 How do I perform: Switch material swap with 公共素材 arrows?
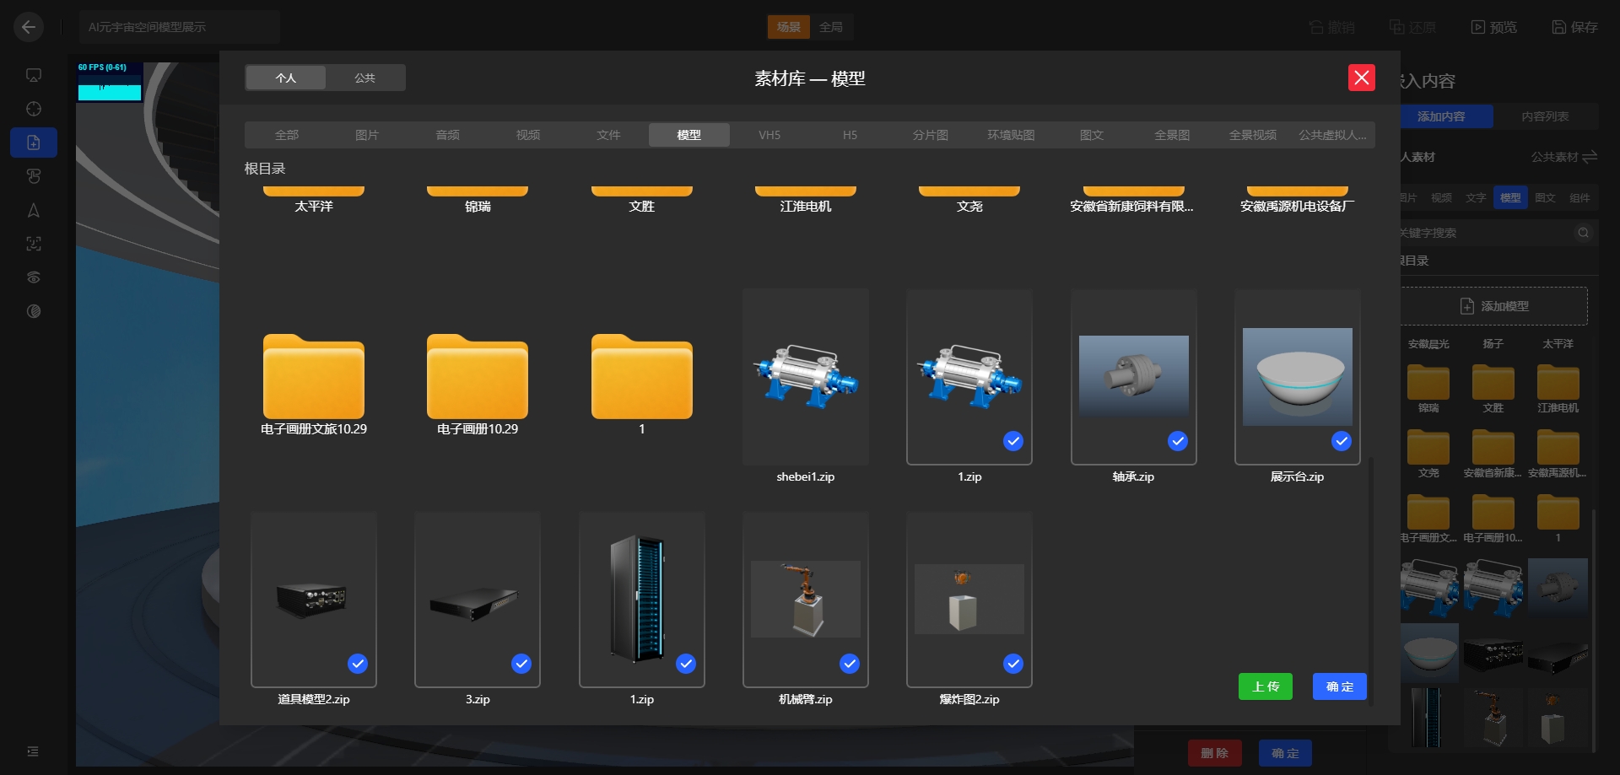click(x=1590, y=157)
